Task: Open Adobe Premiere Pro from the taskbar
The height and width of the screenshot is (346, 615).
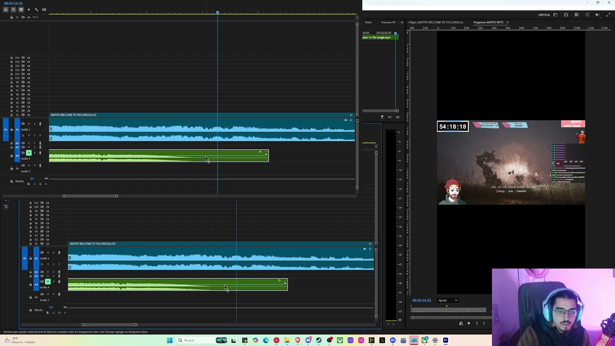Action: 445,341
